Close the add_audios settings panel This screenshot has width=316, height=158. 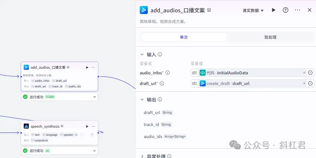click(310, 10)
